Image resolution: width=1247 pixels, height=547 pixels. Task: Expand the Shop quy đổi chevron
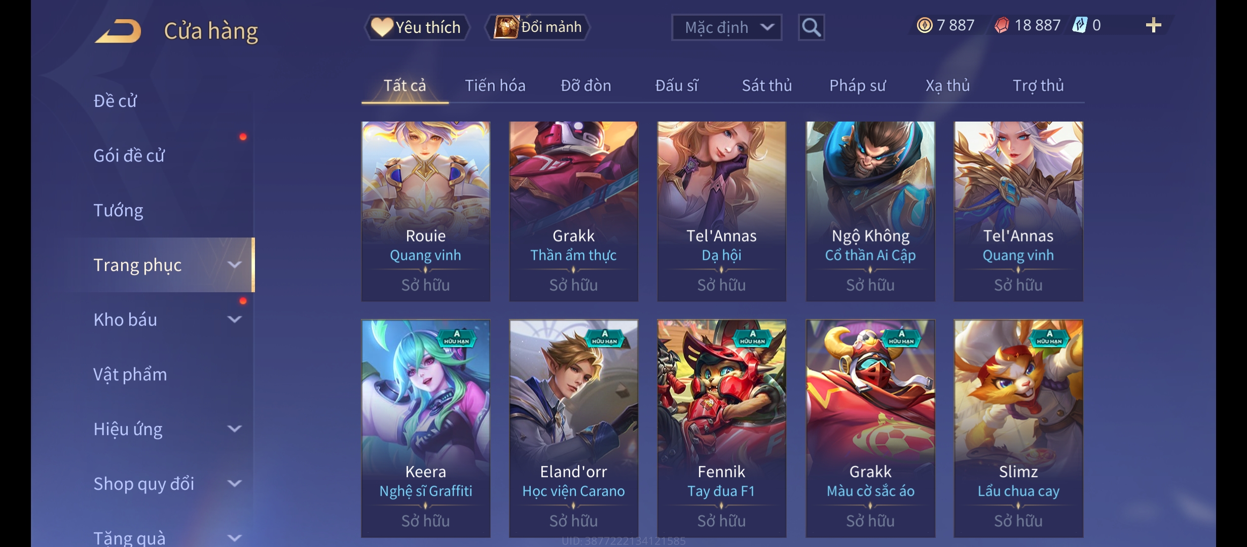pyautogui.click(x=235, y=484)
